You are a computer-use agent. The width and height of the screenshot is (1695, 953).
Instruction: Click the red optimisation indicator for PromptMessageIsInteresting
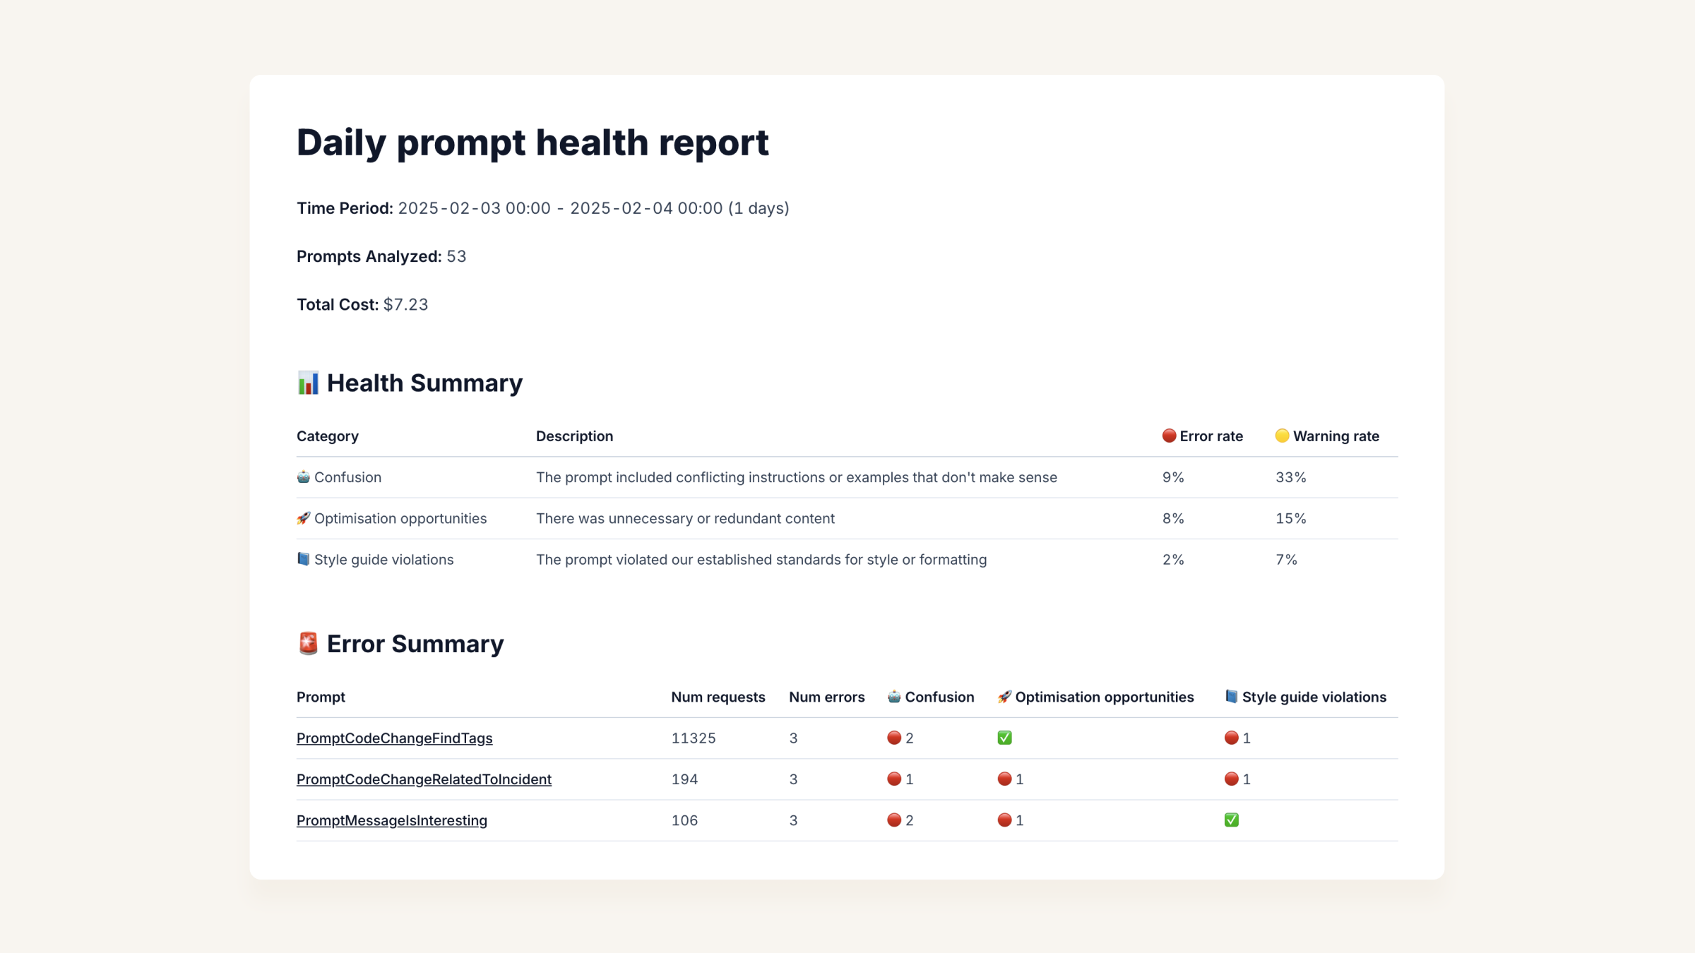click(x=1004, y=820)
